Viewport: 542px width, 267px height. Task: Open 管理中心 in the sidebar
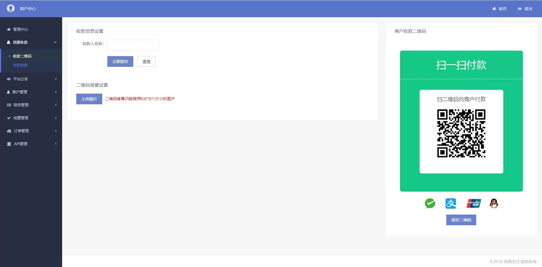coord(20,29)
